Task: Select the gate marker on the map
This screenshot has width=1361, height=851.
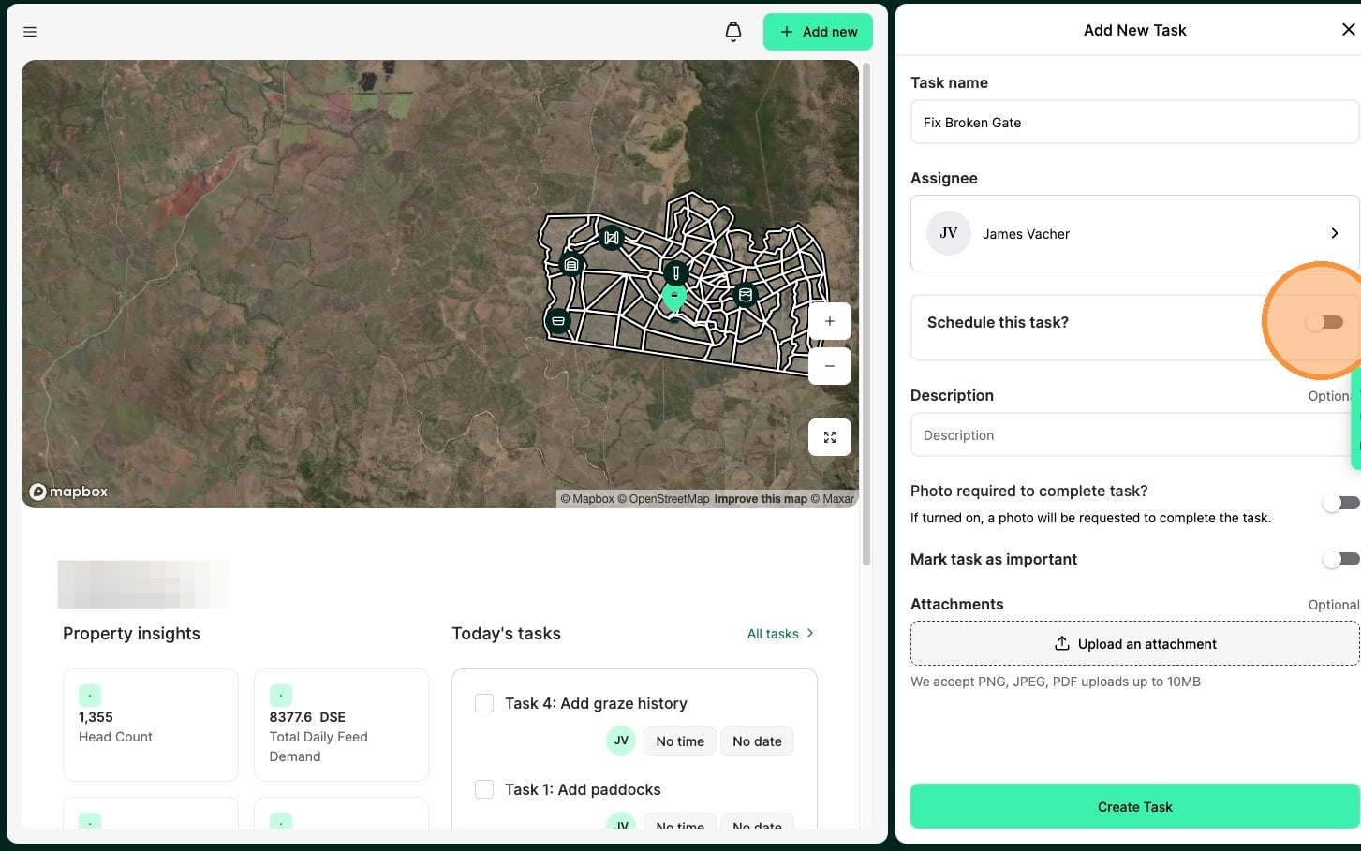Action: (x=612, y=238)
